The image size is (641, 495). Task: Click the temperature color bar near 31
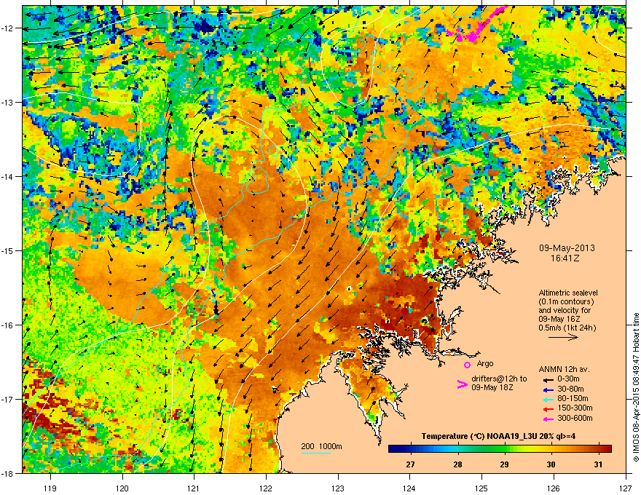599,449
